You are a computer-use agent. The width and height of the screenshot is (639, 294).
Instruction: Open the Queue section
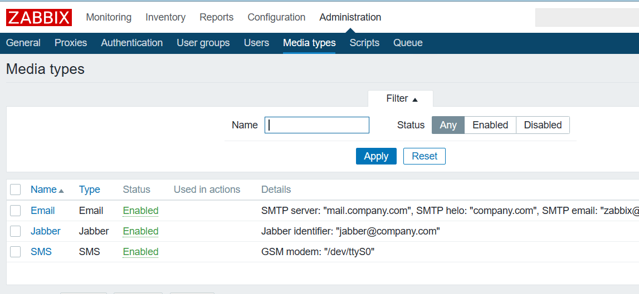click(408, 43)
